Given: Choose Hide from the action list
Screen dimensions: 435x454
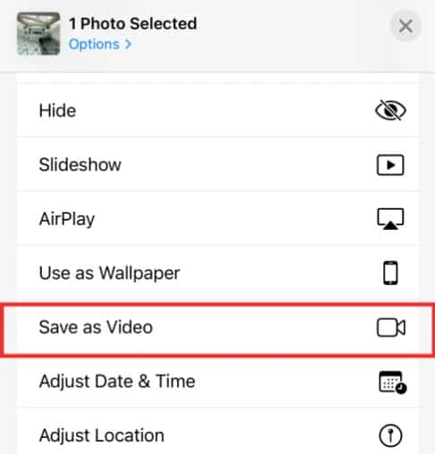Looking at the screenshot, I should 218,111.
